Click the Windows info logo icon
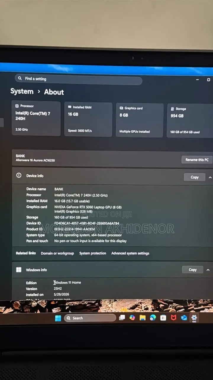The width and height of the screenshot is (213, 380). 19,270
